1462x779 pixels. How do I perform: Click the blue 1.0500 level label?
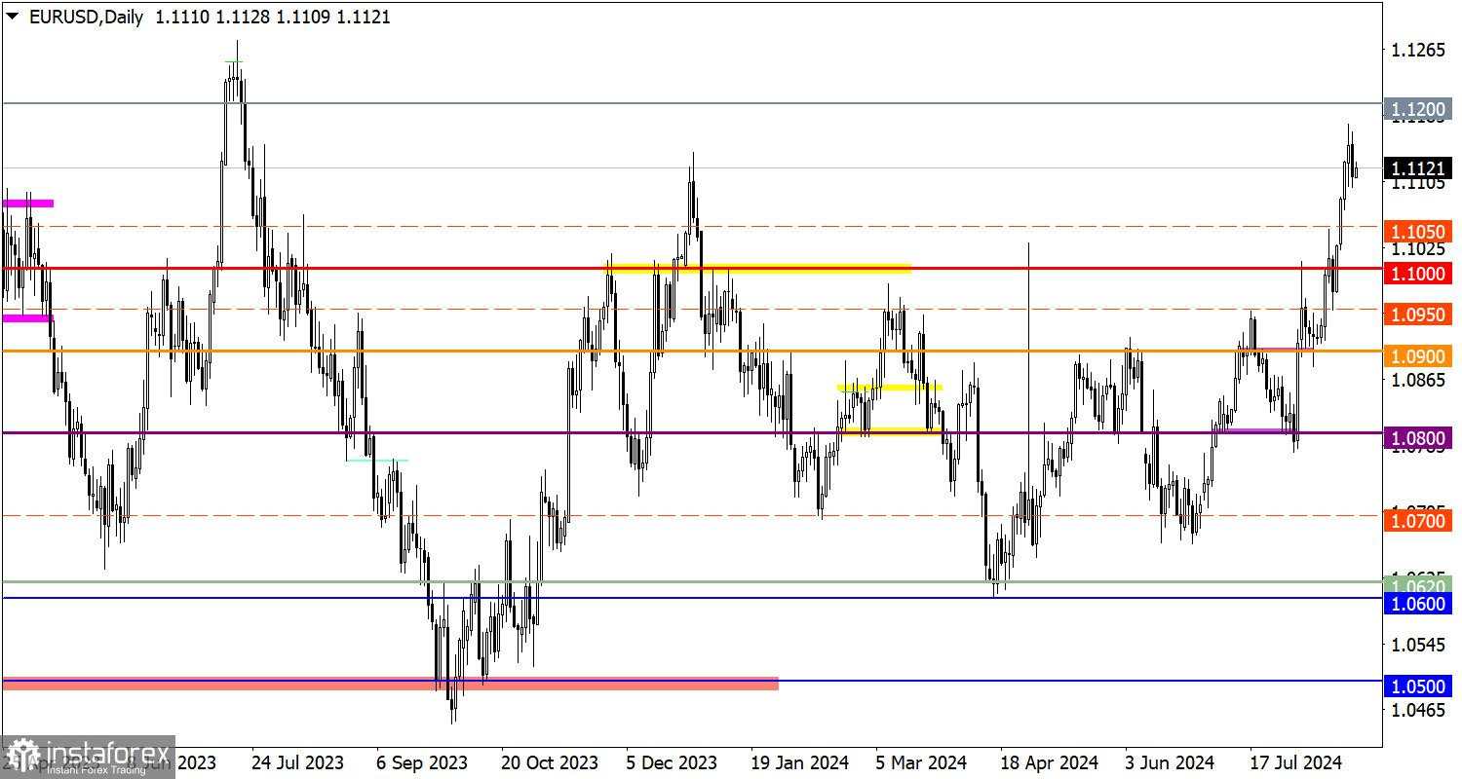[x=1418, y=686]
